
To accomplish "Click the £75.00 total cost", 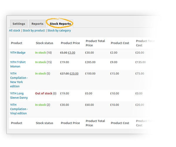I will coord(140,74).
